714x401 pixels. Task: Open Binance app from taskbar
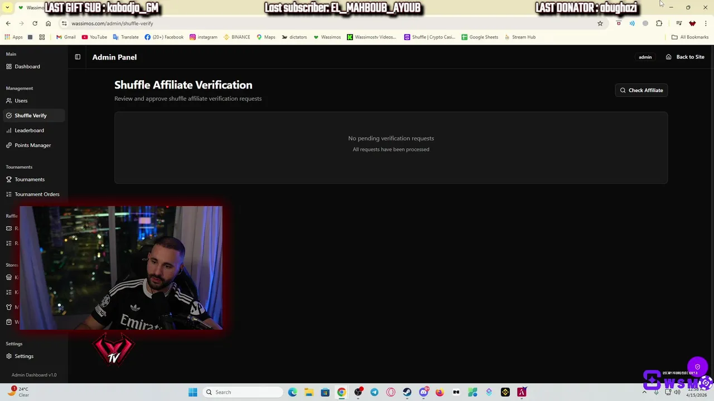click(505, 392)
